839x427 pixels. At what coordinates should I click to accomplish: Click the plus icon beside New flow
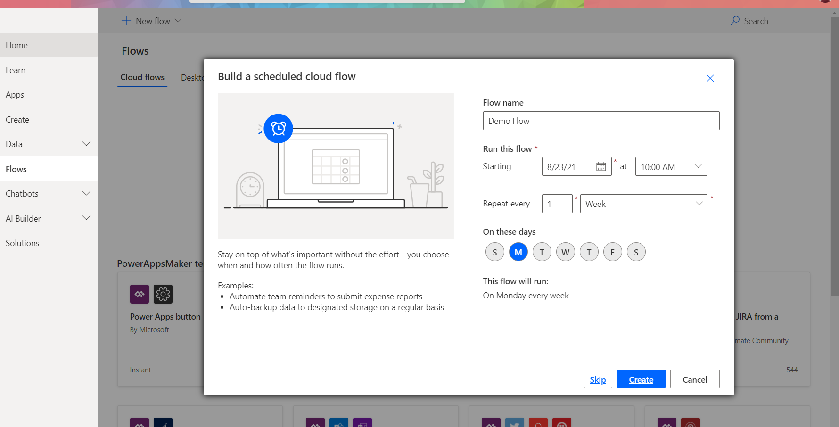126,21
